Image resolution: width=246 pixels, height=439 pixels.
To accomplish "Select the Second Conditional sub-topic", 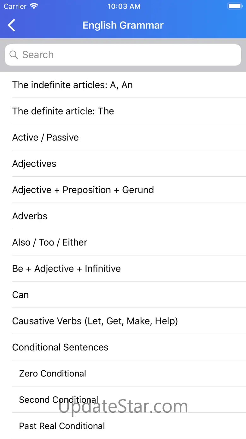I will click(59, 400).
